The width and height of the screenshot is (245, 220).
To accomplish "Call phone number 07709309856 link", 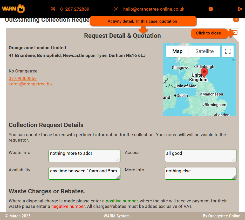I will [x=23, y=78].
